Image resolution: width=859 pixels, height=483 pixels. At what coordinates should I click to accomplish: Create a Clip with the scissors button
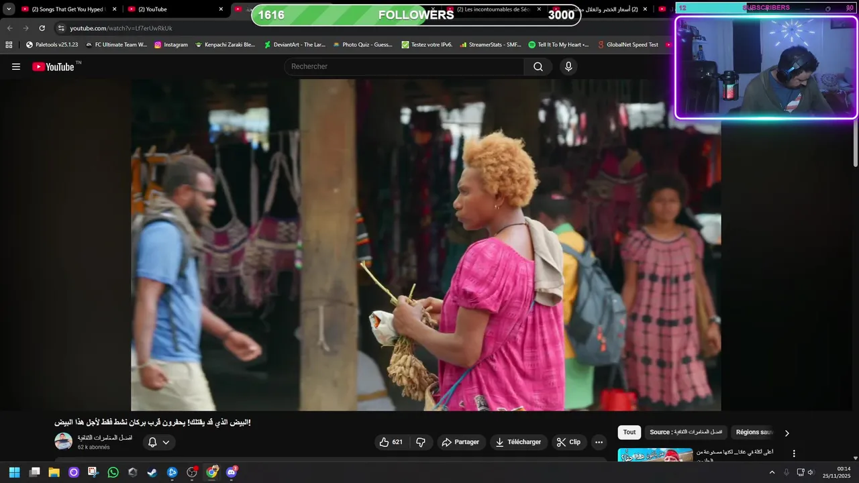pos(569,442)
